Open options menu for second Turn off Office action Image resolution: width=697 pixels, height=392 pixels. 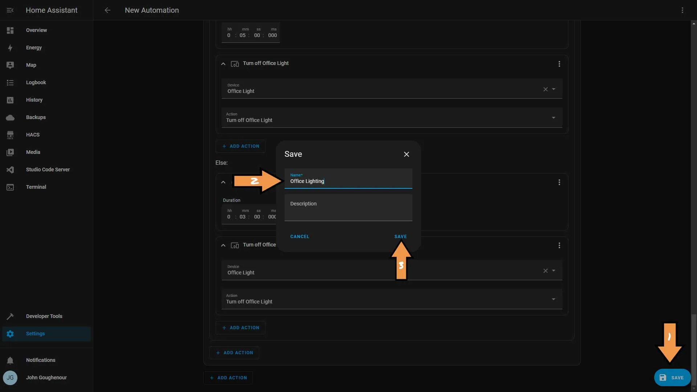pos(559,245)
